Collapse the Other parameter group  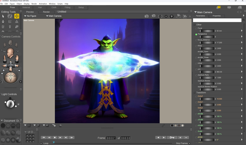(x=195, y=25)
